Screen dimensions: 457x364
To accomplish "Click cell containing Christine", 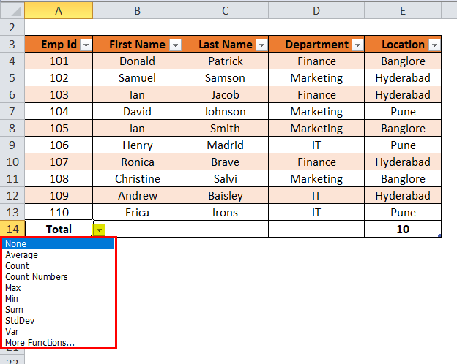I will (x=137, y=179).
